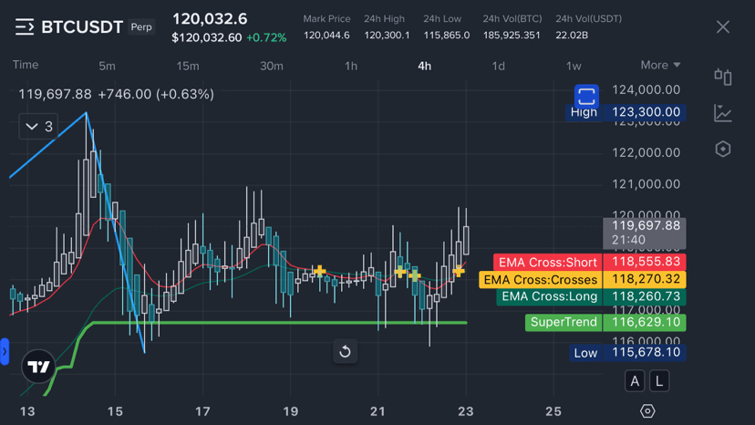Click date 17 on the time axis

pyautogui.click(x=202, y=411)
